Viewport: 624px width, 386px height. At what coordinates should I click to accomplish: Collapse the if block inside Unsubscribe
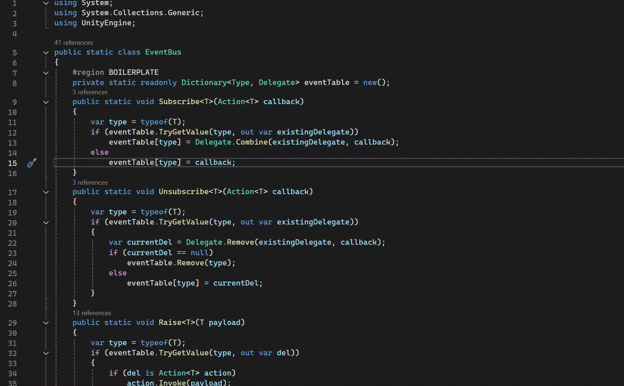coord(46,223)
